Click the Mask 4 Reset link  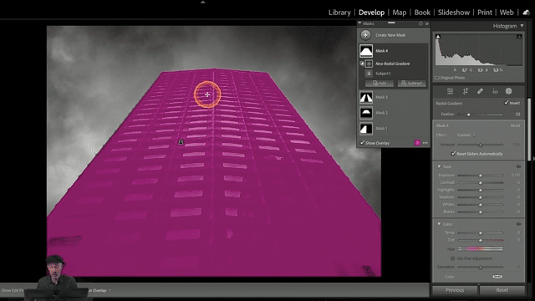click(515, 125)
